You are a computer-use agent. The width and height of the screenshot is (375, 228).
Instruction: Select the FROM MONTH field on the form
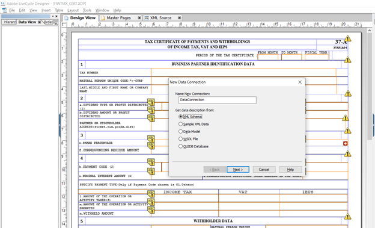pos(268,57)
